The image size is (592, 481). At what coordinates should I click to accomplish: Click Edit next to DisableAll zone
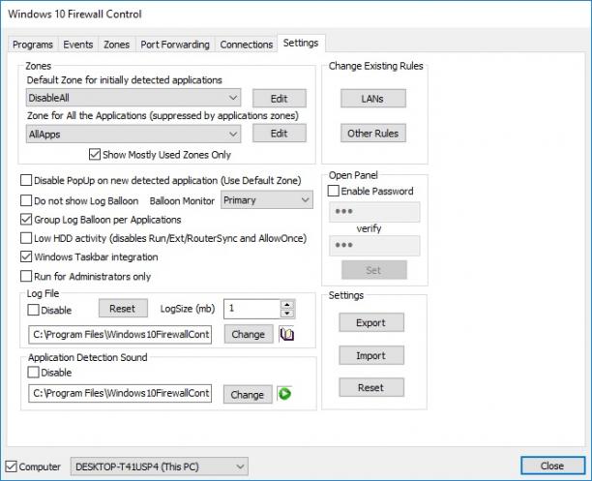pyautogui.click(x=280, y=99)
